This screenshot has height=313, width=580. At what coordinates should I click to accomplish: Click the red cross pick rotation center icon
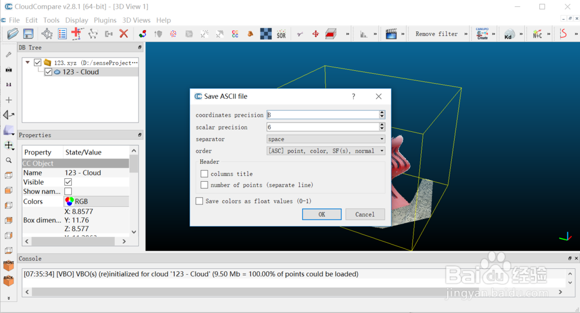pyautogui.click(x=77, y=33)
